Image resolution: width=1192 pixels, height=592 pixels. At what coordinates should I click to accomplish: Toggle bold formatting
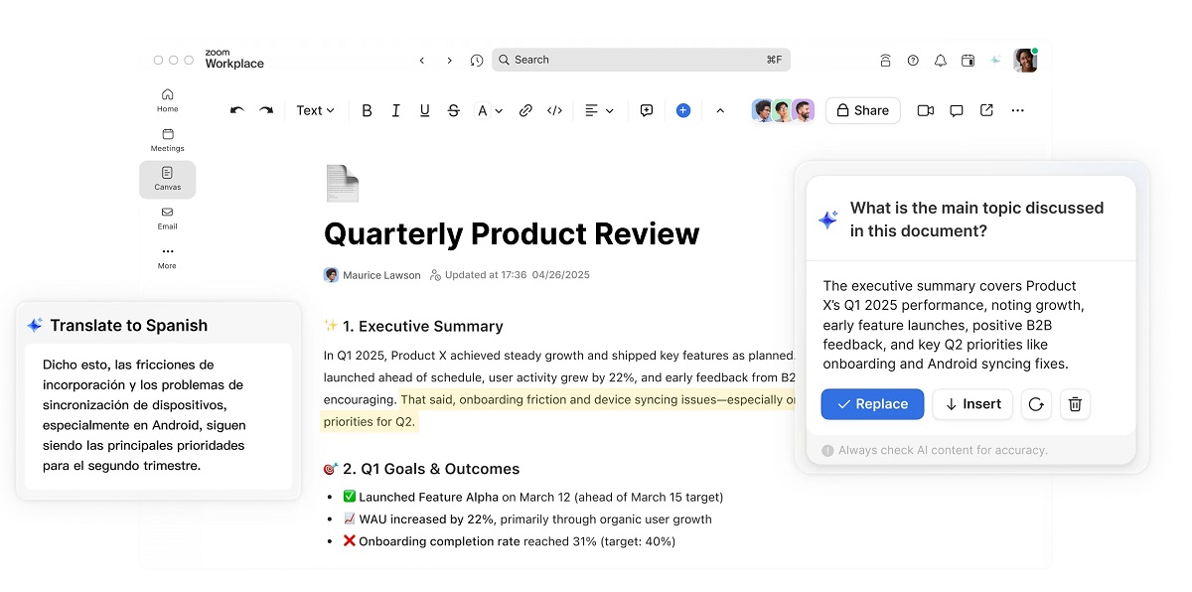tap(367, 110)
